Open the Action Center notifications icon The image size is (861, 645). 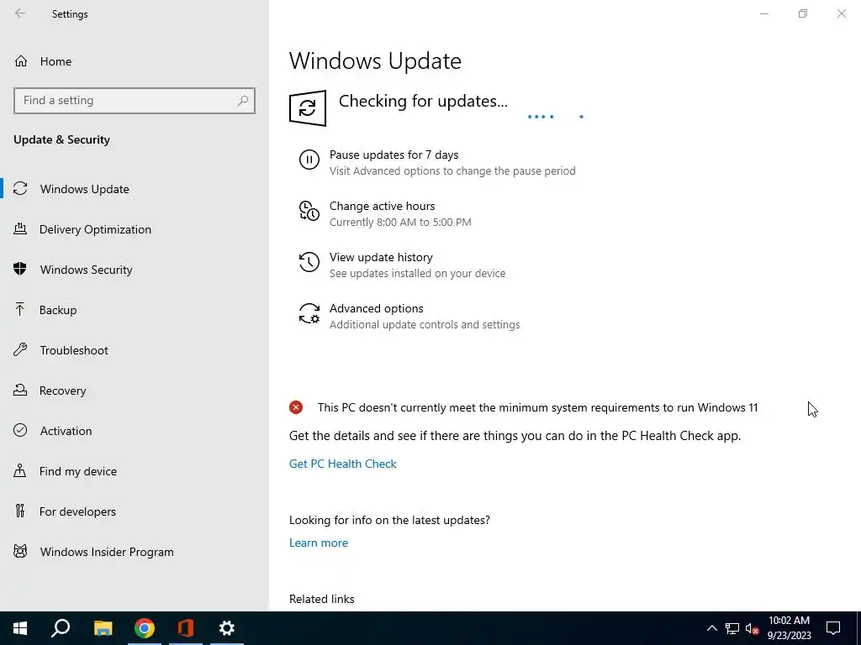(x=833, y=628)
